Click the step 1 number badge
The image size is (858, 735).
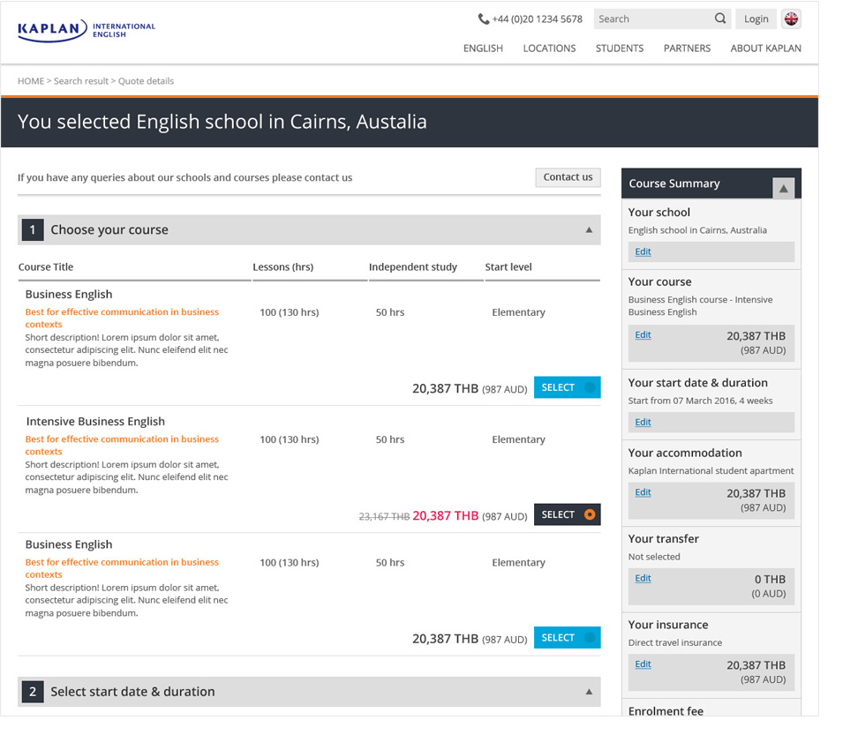[33, 229]
